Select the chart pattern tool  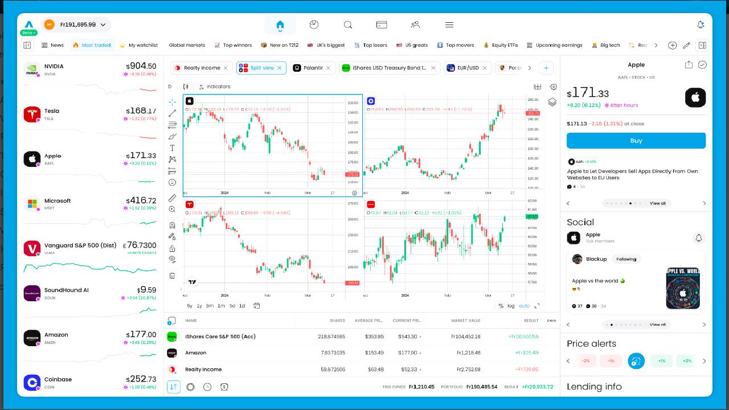pyautogui.click(x=172, y=159)
